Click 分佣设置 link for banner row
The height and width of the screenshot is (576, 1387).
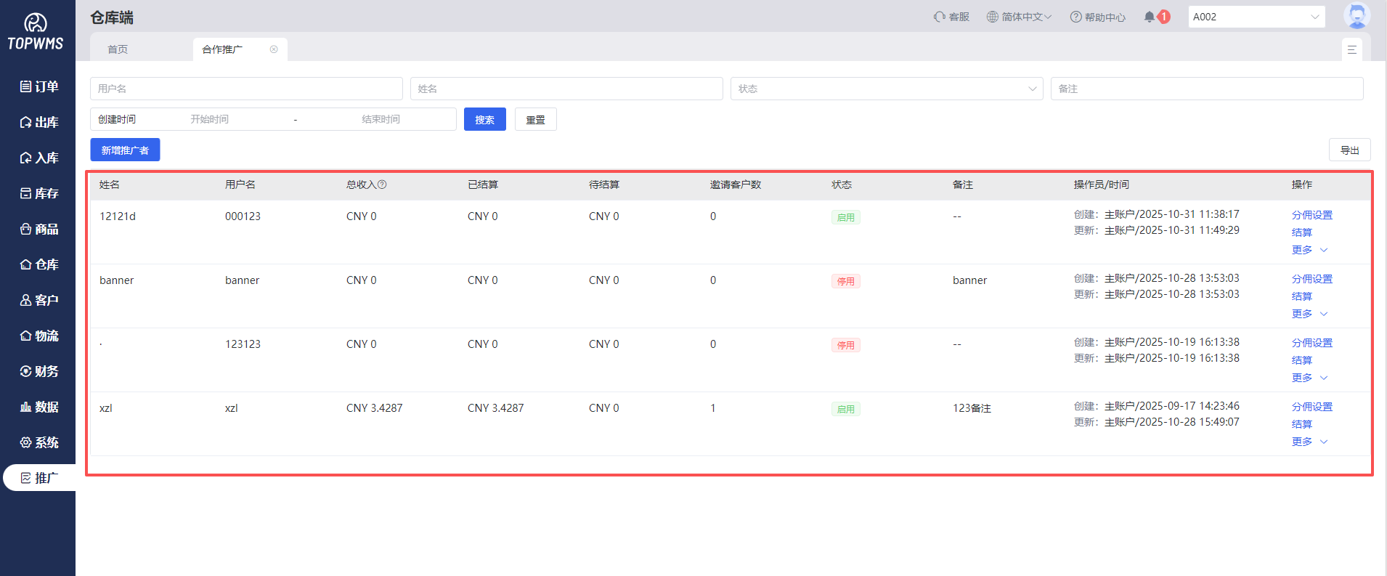click(x=1311, y=279)
